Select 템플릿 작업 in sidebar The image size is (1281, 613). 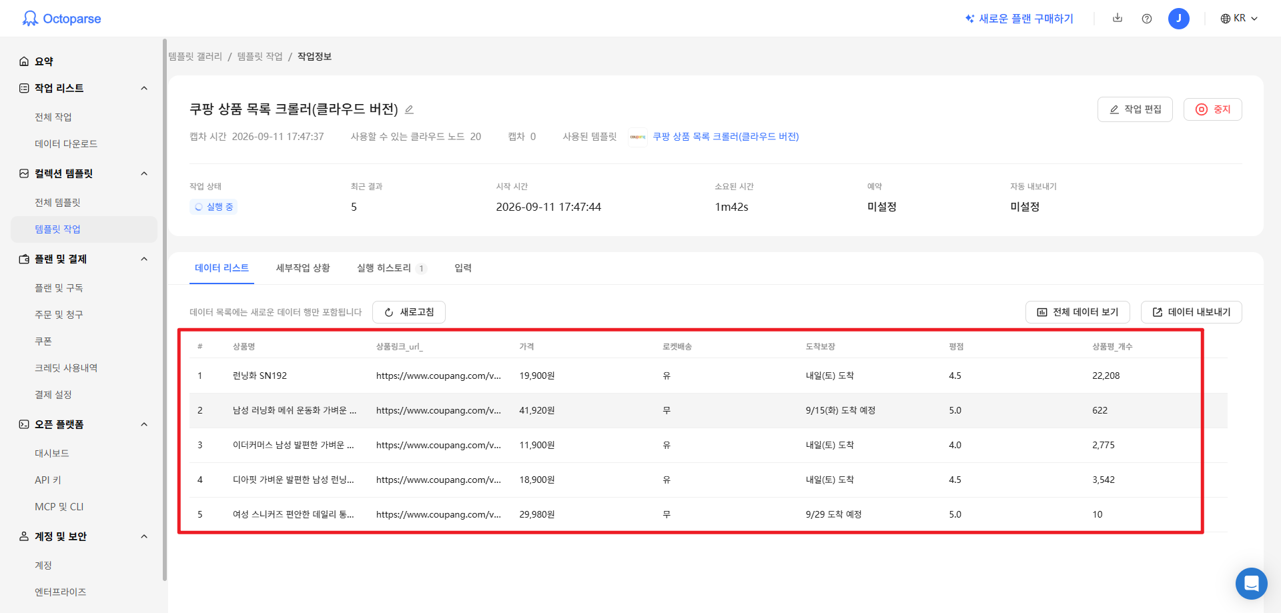(x=84, y=229)
